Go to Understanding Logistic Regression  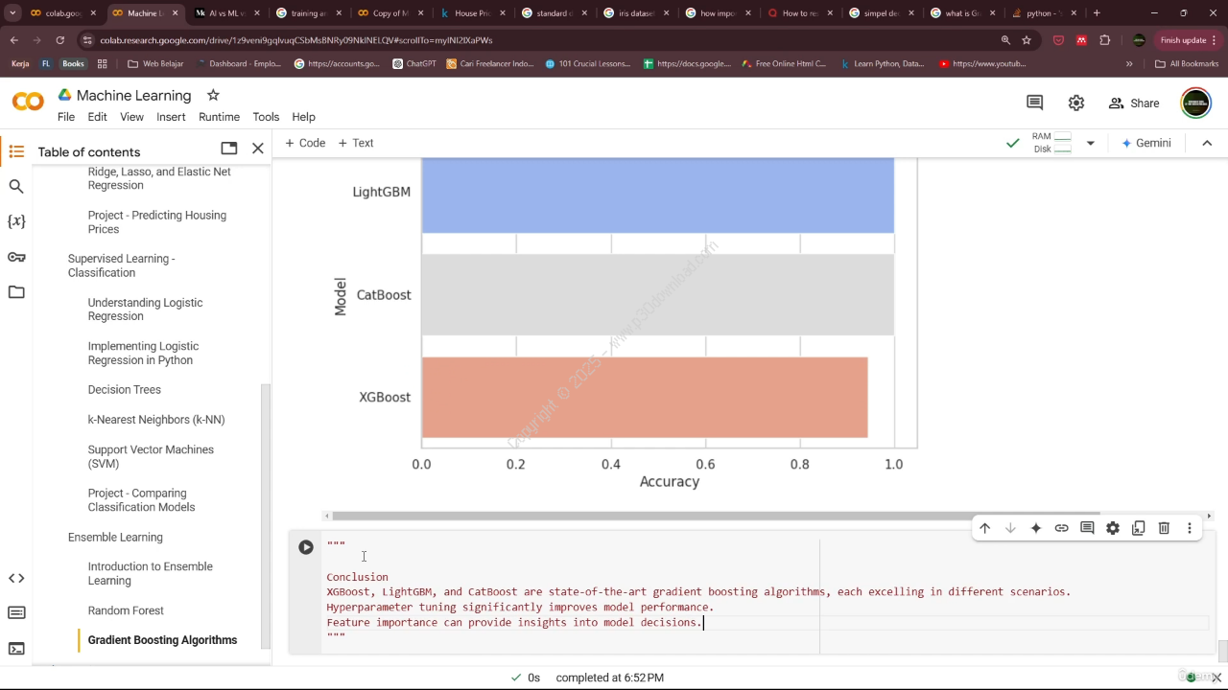tap(146, 310)
